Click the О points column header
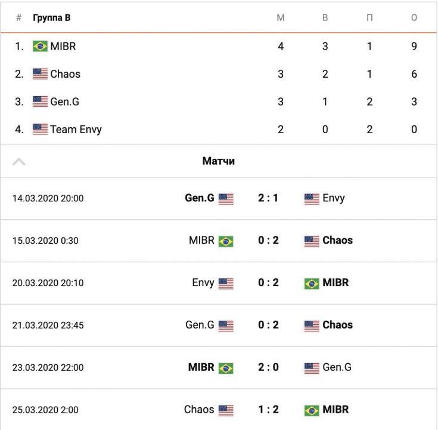The height and width of the screenshot is (430, 438). point(414,18)
